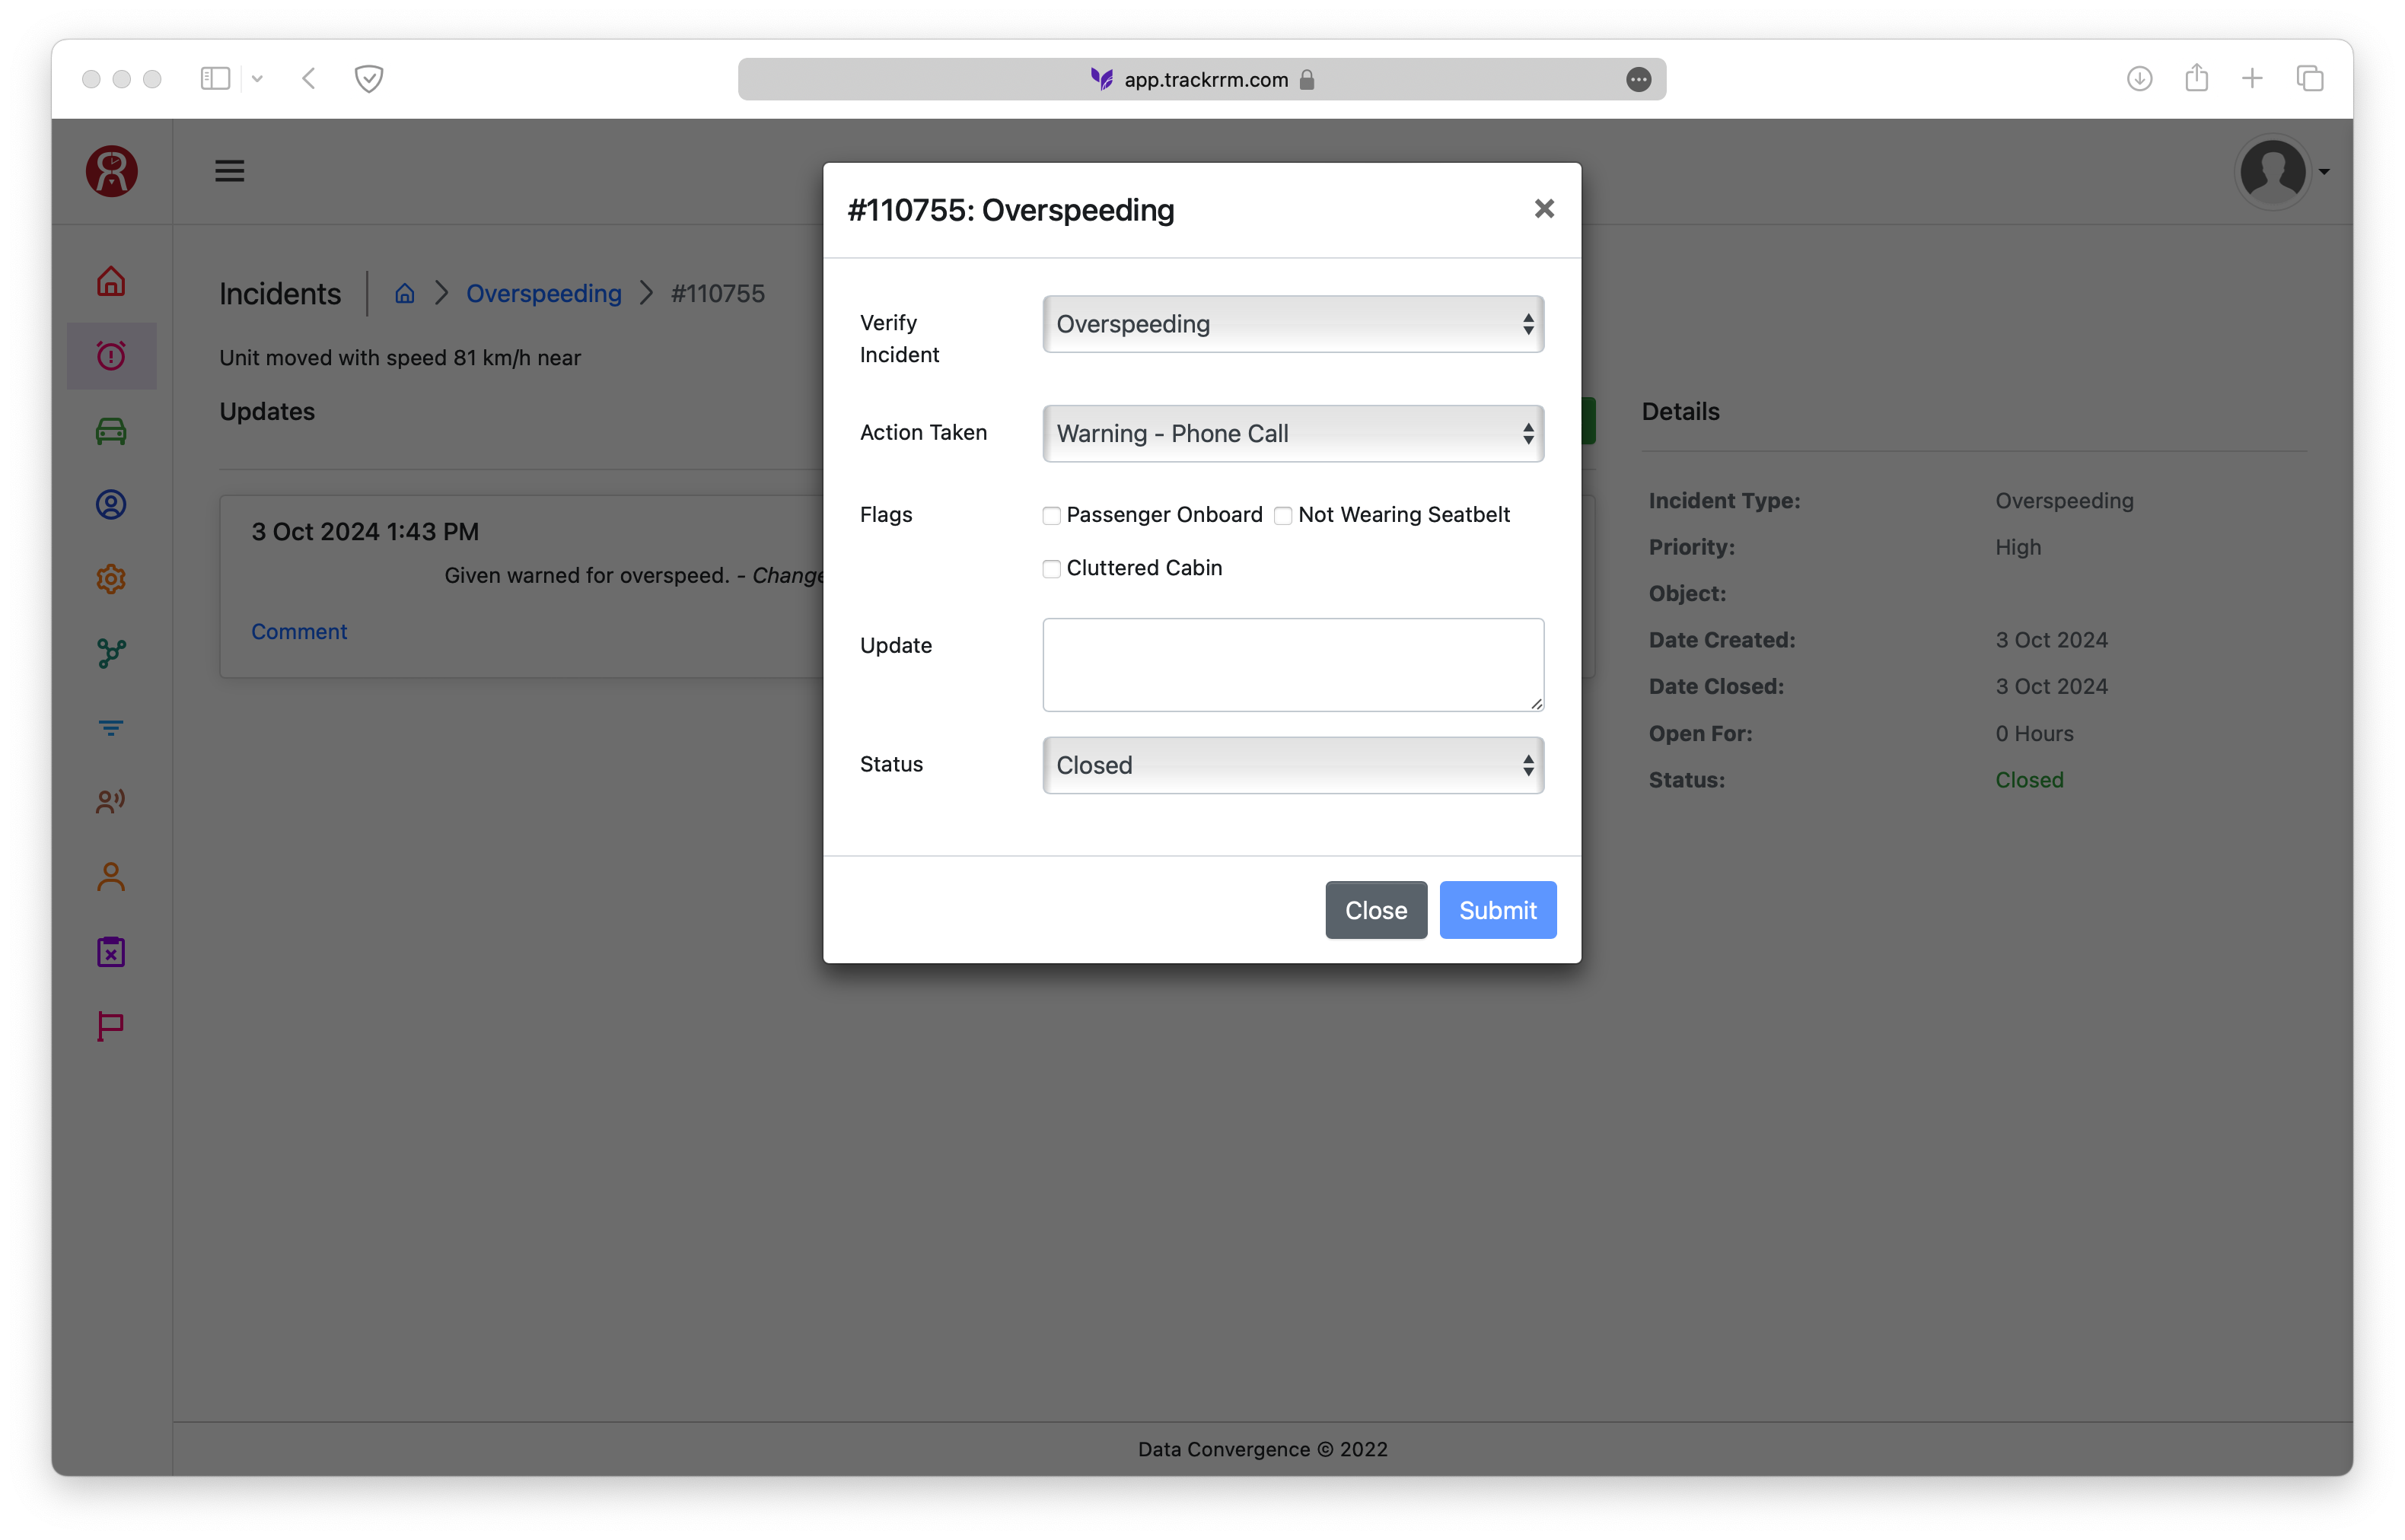This screenshot has width=2405, height=1540.
Task: Click the green network nodes sidebar icon
Action: click(x=111, y=653)
